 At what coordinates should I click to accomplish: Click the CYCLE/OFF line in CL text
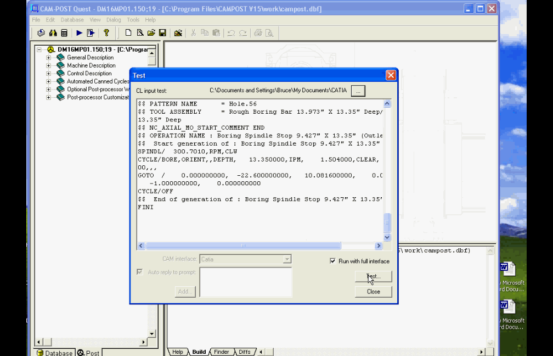(x=156, y=191)
